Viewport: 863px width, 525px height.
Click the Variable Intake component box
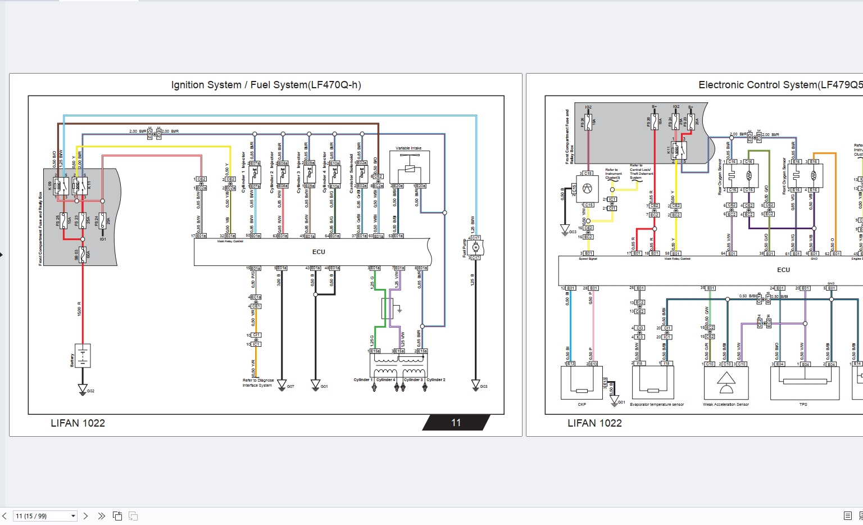tap(410, 168)
